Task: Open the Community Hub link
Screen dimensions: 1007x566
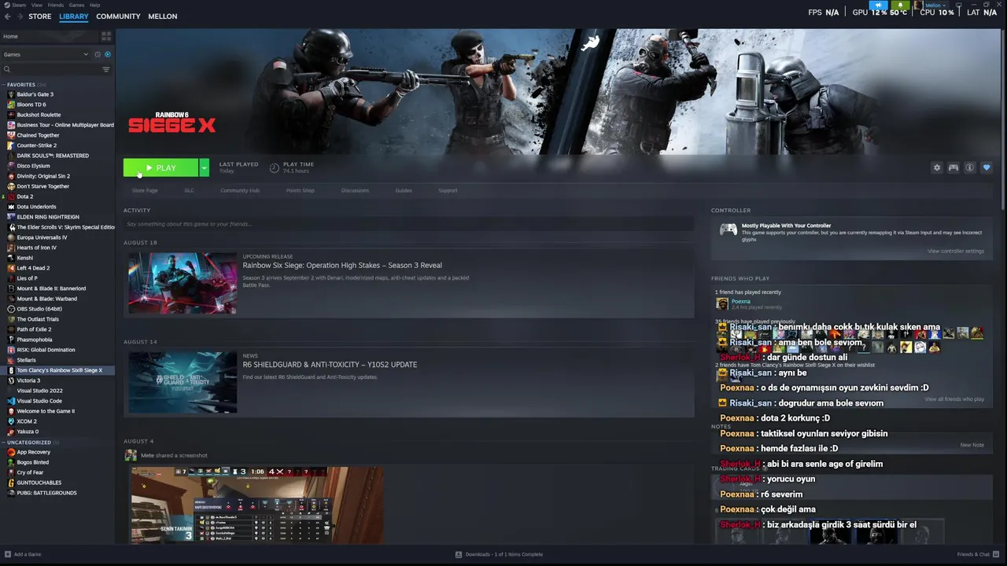Action: pyautogui.click(x=240, y=190)
